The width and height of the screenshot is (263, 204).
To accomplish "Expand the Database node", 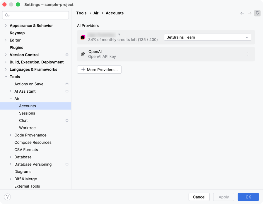I will tap(11, 157).
